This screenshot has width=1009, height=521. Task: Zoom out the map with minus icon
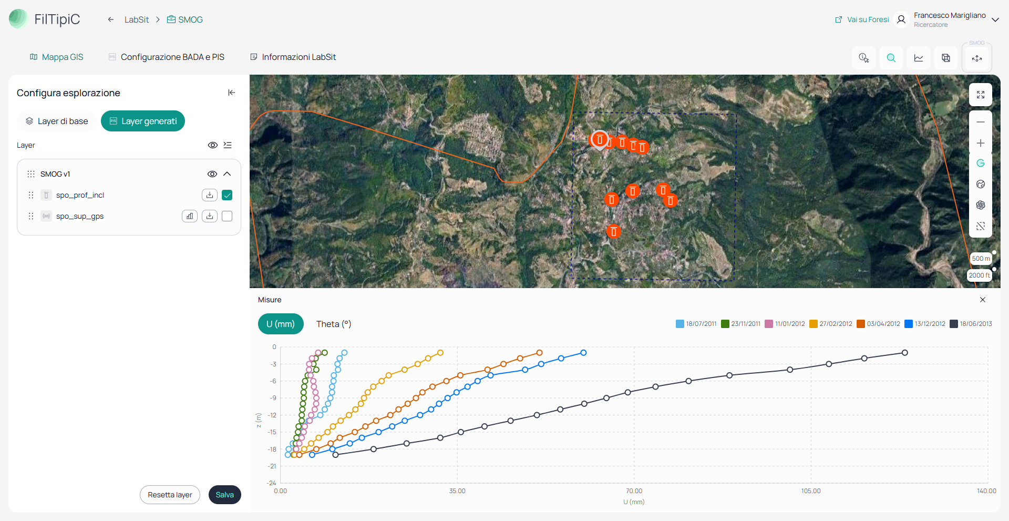click(981, 122)
